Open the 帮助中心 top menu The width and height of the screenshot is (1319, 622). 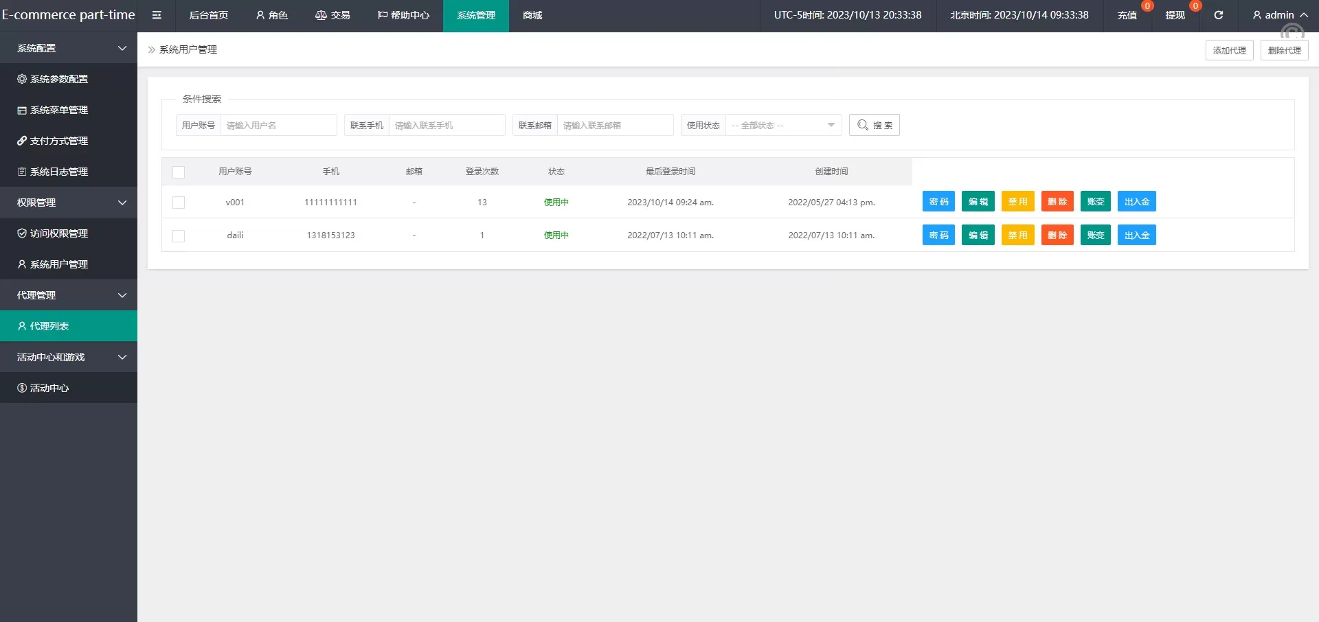403,15
